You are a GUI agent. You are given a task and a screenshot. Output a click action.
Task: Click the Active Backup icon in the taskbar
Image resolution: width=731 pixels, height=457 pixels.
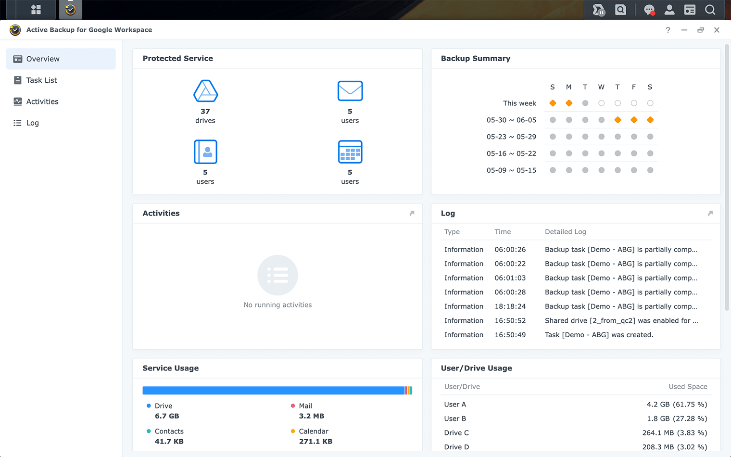[70, 10]
